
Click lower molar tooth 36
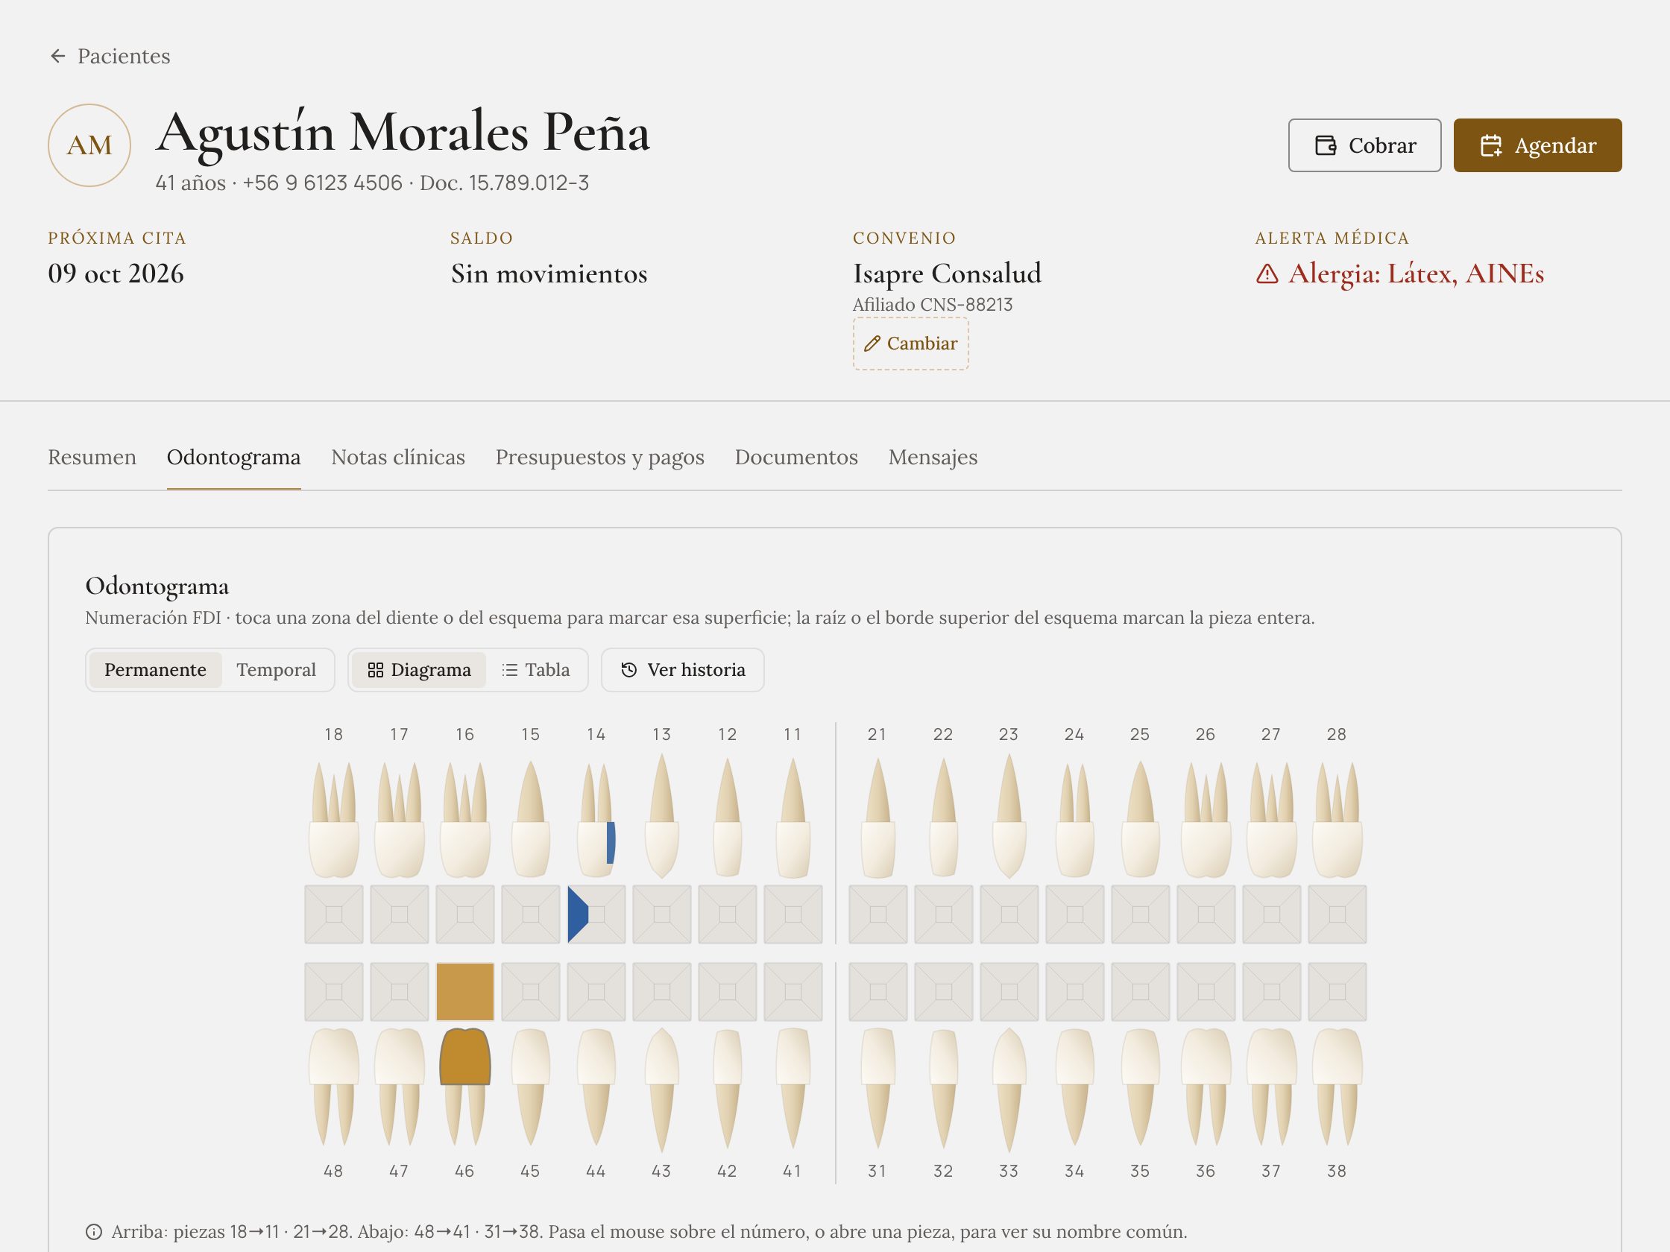coord(1206,1087)
